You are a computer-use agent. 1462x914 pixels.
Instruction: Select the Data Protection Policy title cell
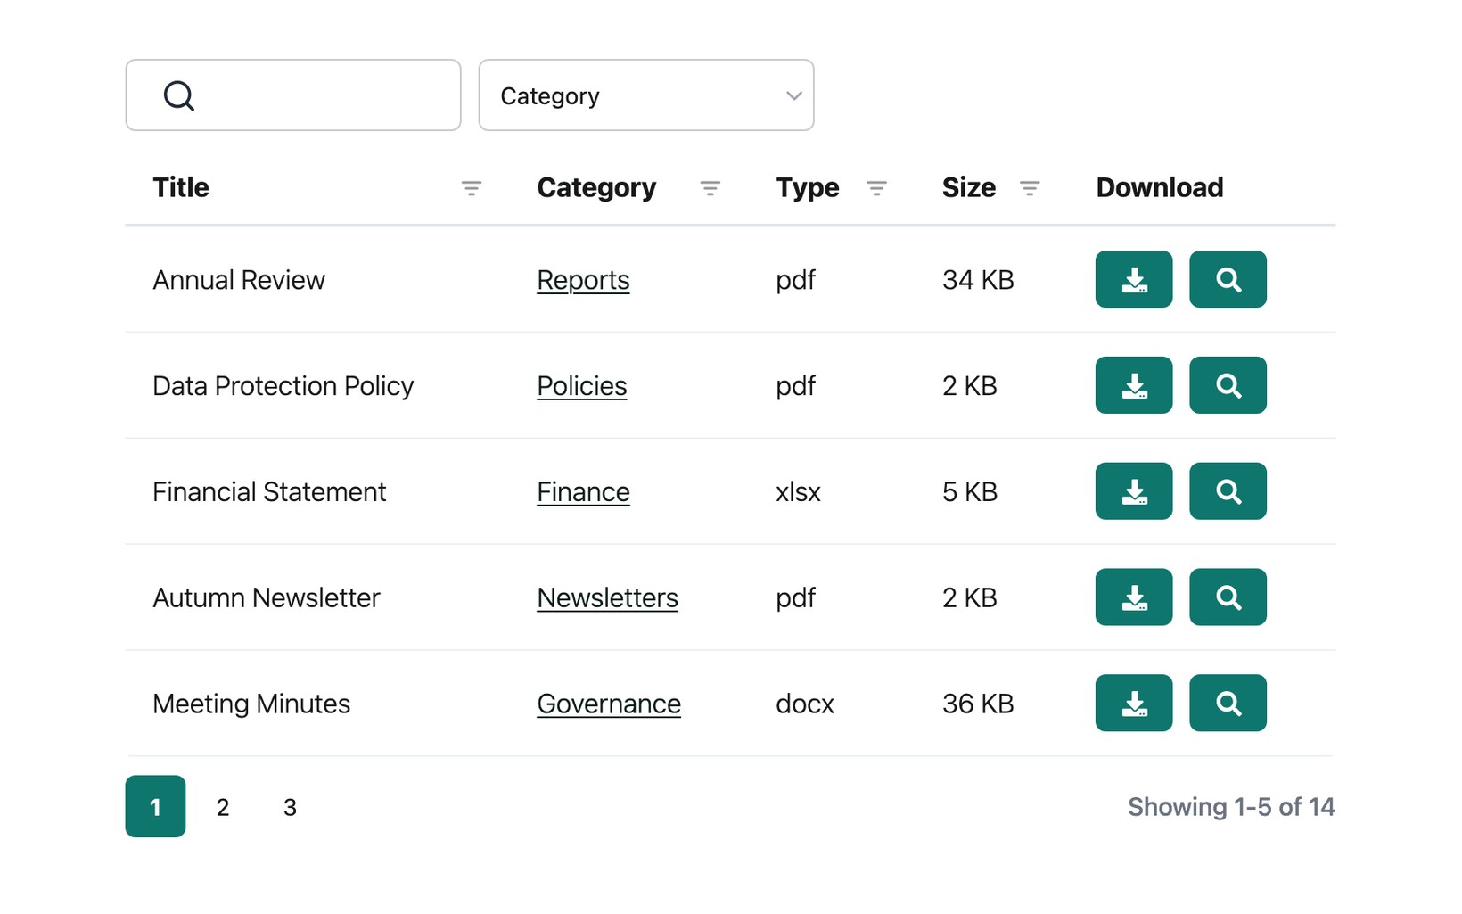(283, 386)
